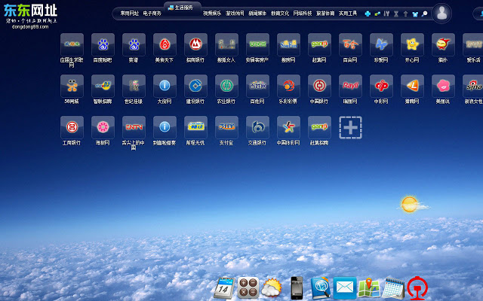Open the mobile phone dock icon
483x301 pixels.
[297, 287]
